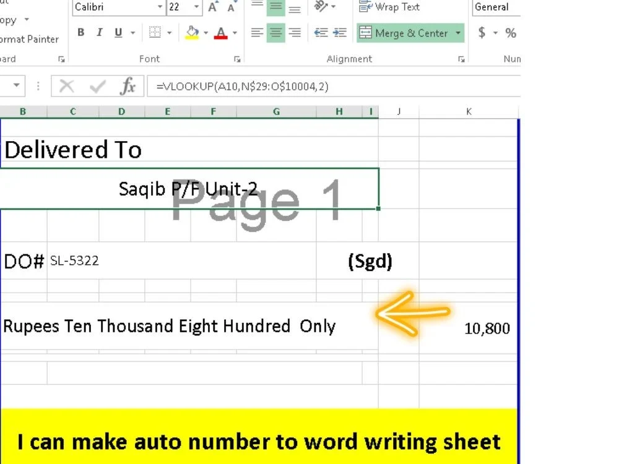Image resolution: width=619 pixels, height=464 pixels.
Task: Toggle Bold formatting
Action: [x=81, y=32]
